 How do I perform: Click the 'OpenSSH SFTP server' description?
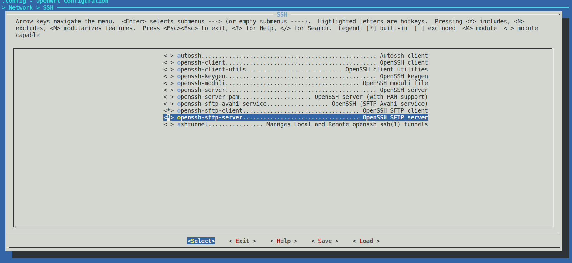(395, 118)
